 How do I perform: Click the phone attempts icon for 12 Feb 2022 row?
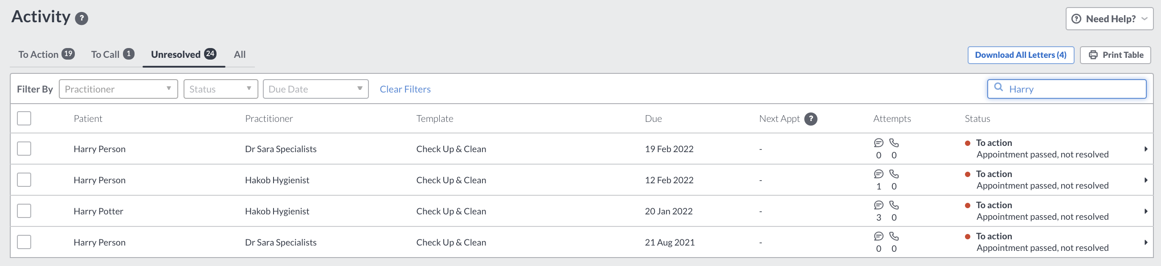point(894,174)
